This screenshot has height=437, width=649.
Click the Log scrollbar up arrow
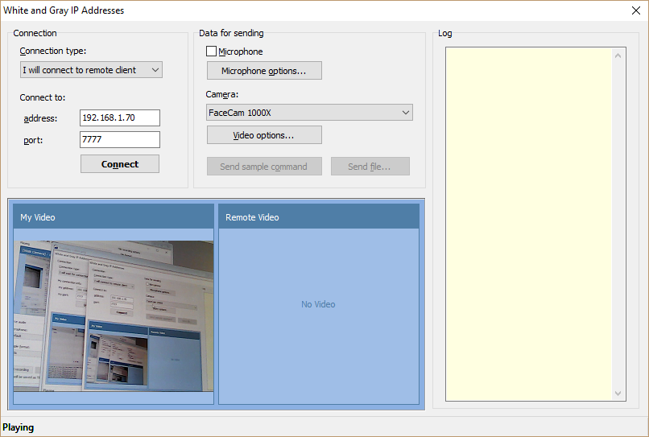coord(618,56)
